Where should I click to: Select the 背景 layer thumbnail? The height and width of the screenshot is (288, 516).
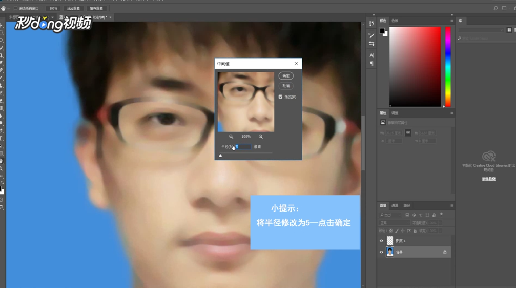390,253
